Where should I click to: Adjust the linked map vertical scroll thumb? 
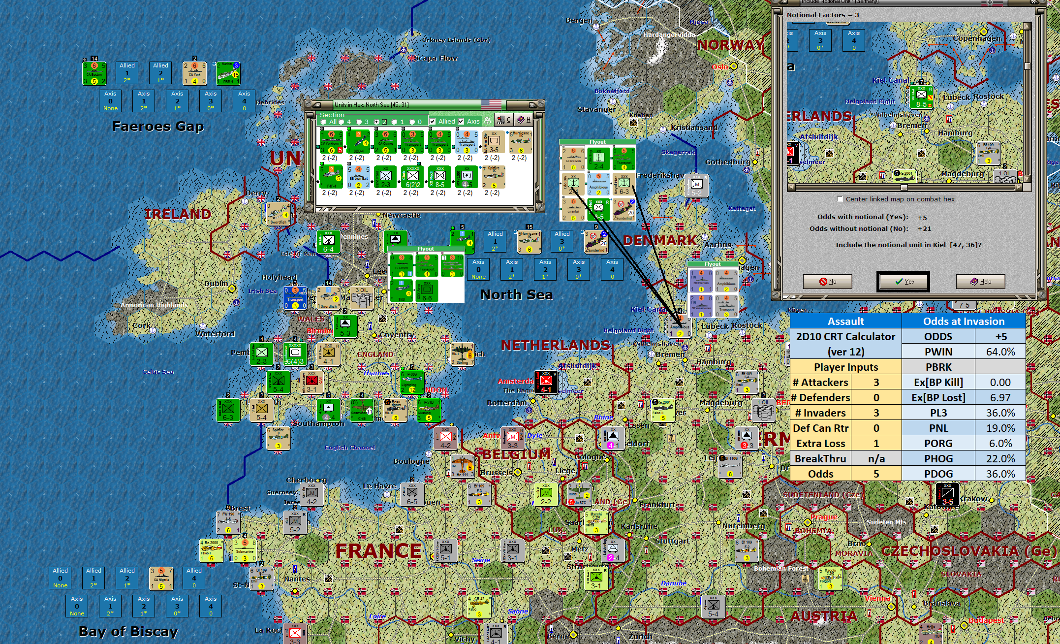pyautogui.click(x=1027, y=66)
